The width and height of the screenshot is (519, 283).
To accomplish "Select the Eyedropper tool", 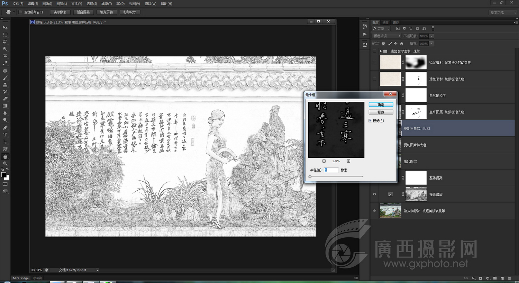I will coord(5,63).
